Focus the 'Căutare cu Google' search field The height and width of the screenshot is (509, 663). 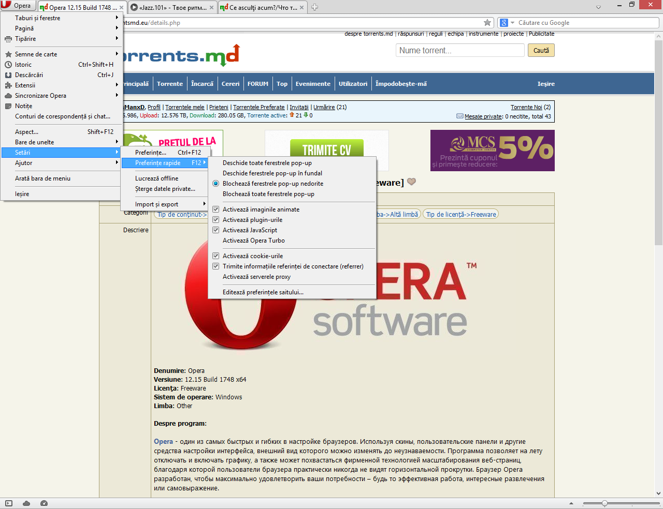587,23
